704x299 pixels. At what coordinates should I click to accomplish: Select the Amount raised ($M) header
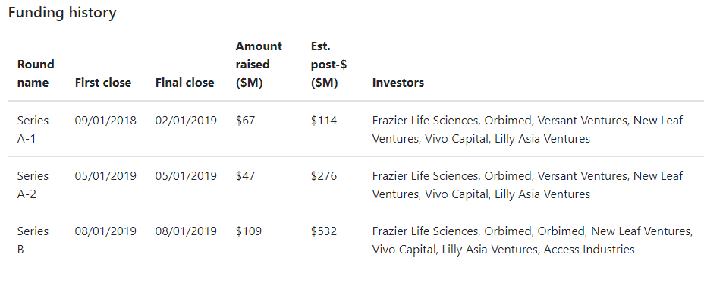[x=259, y=65]
